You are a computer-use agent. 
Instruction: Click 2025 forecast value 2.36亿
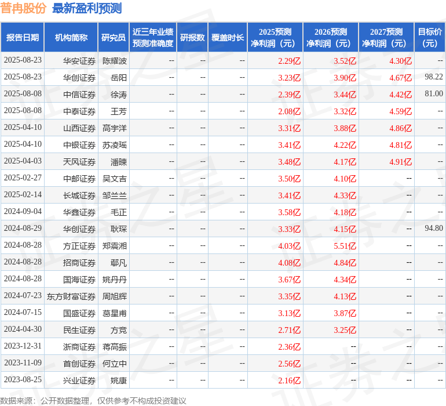(x=289, y=347)
